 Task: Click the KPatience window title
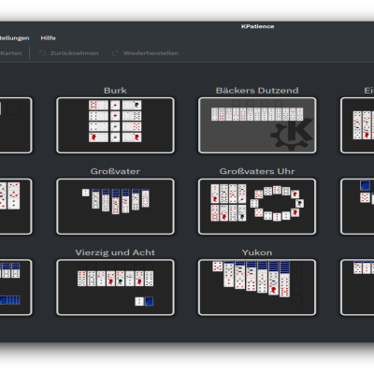pos(257,26)
